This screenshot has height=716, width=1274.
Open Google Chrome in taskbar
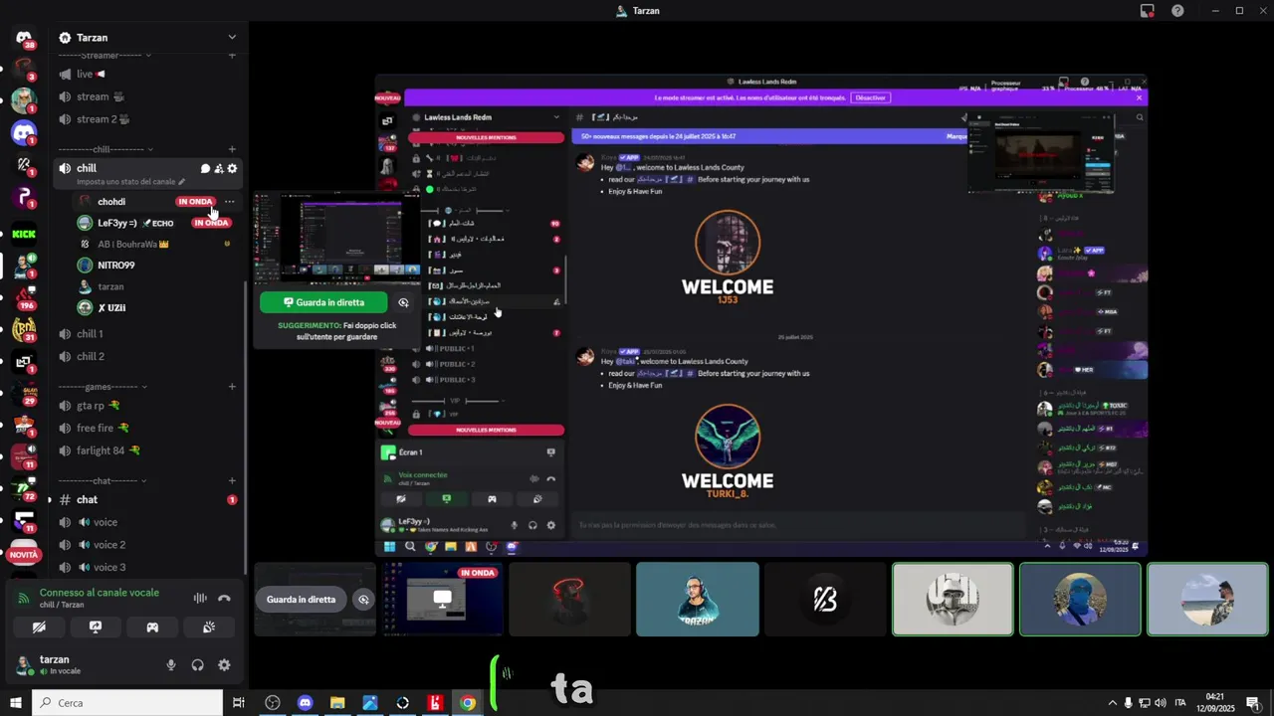click(x=468, y=703)
